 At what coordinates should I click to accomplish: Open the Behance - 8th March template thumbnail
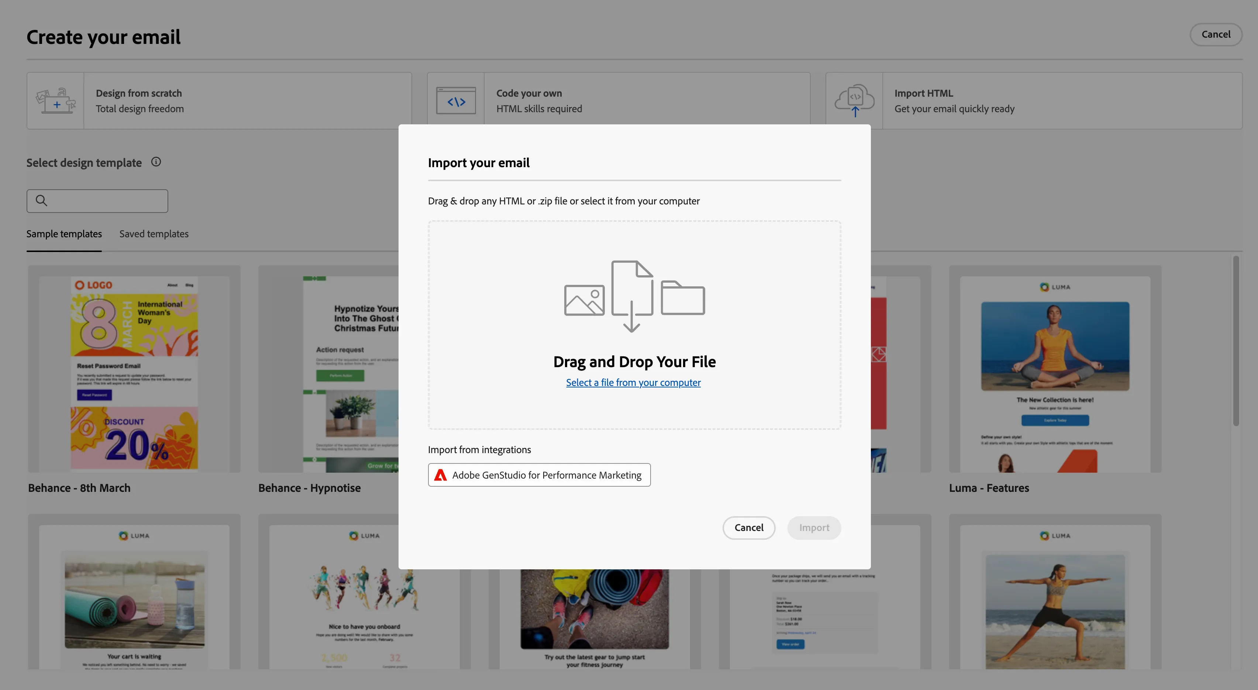click(134, 369)
